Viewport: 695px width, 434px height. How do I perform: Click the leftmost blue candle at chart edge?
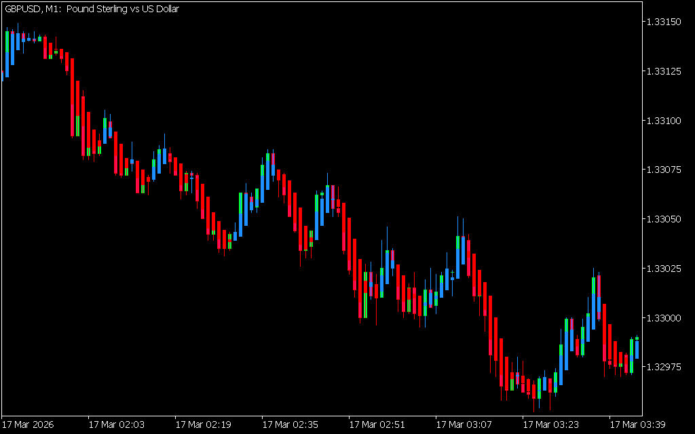[x=2, y=75]
